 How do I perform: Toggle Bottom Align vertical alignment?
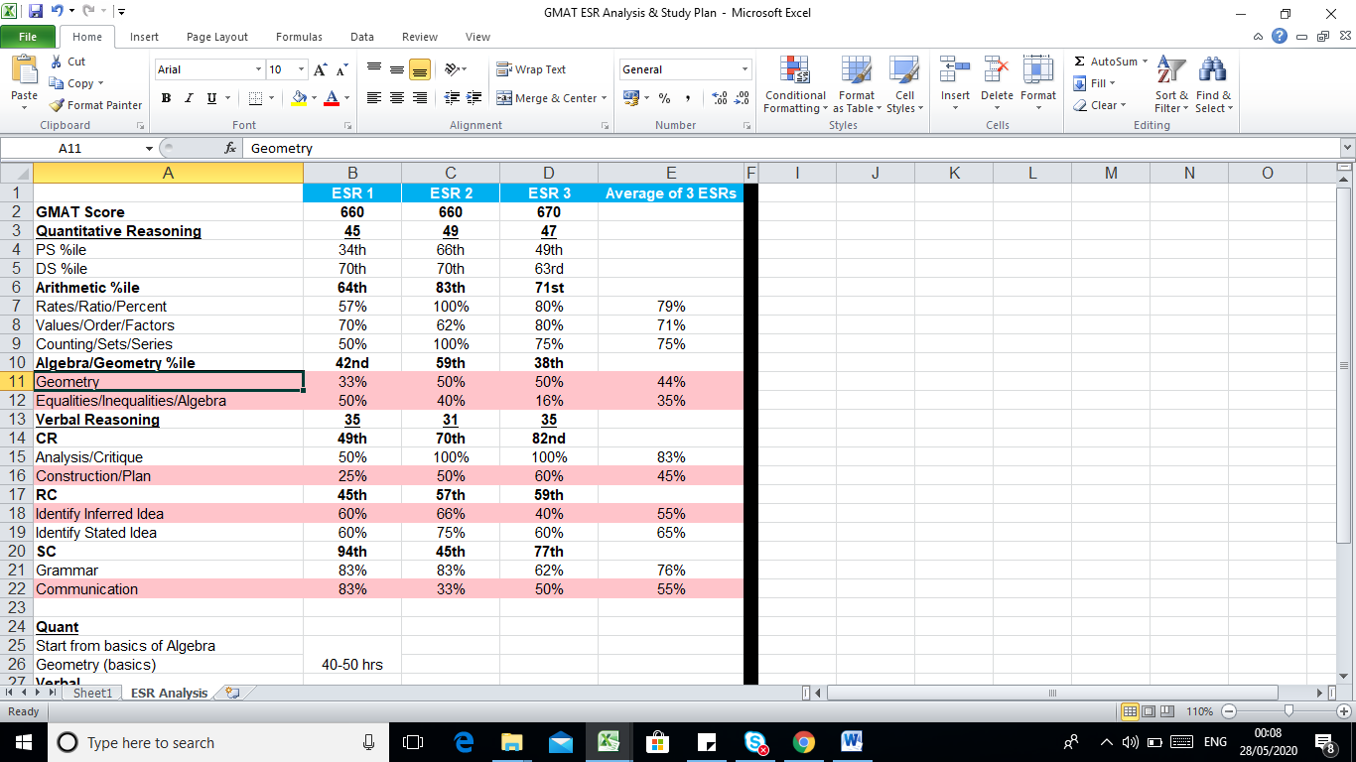click(420, 69)
